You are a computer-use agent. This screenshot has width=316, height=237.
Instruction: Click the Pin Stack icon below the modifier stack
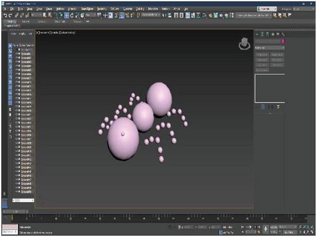pyautogui.click(x=258, y=107)
